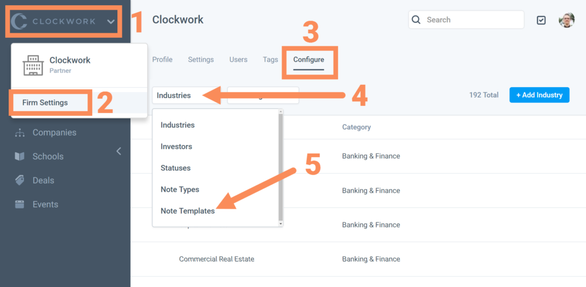Screen dimensions: 586x287
Task: Open the Users tab
Action: (238, 60)
